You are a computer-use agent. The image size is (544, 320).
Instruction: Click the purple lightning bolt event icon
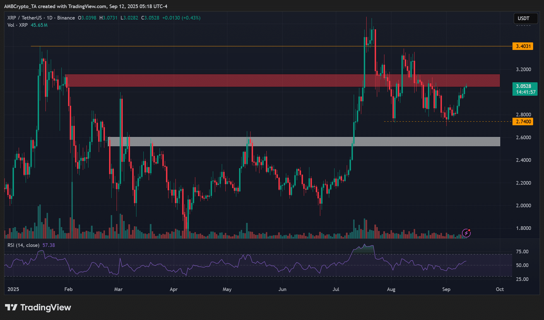click(466, 233)
